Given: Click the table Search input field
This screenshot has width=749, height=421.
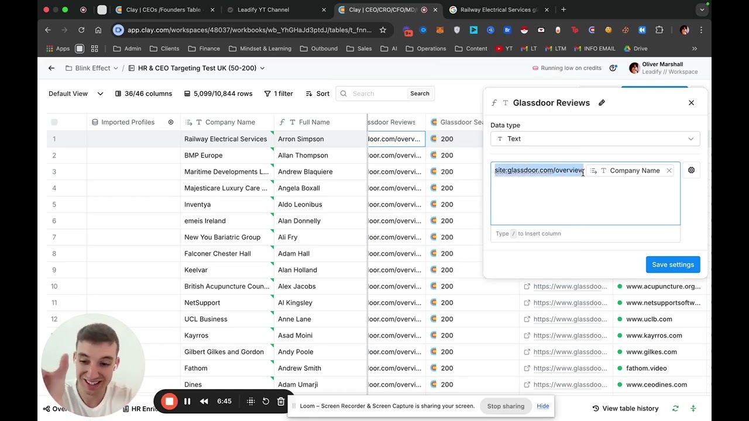Looking at the screenshot, I should click(377, 94).
